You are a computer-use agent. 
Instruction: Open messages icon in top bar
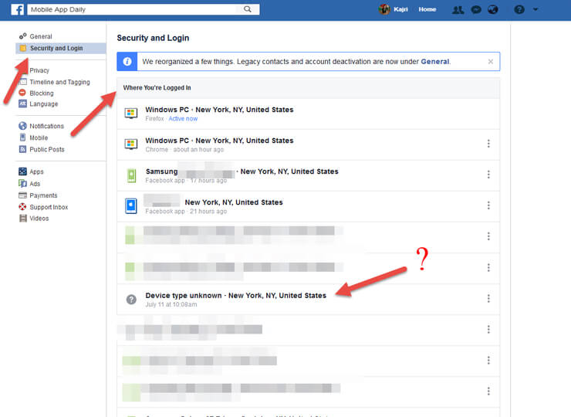476,9
